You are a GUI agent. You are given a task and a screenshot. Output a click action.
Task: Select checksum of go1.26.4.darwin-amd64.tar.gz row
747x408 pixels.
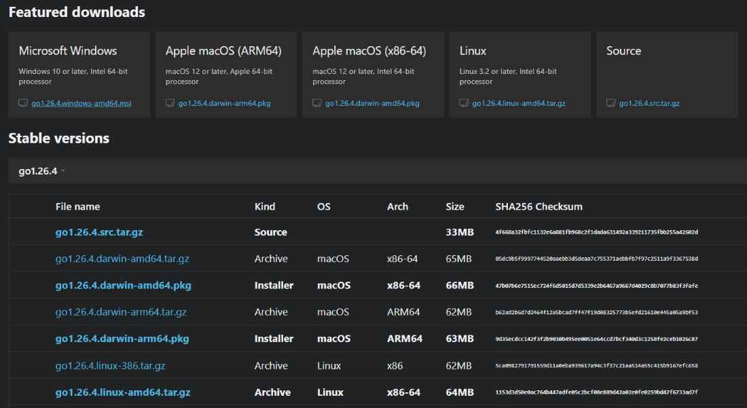596,259
